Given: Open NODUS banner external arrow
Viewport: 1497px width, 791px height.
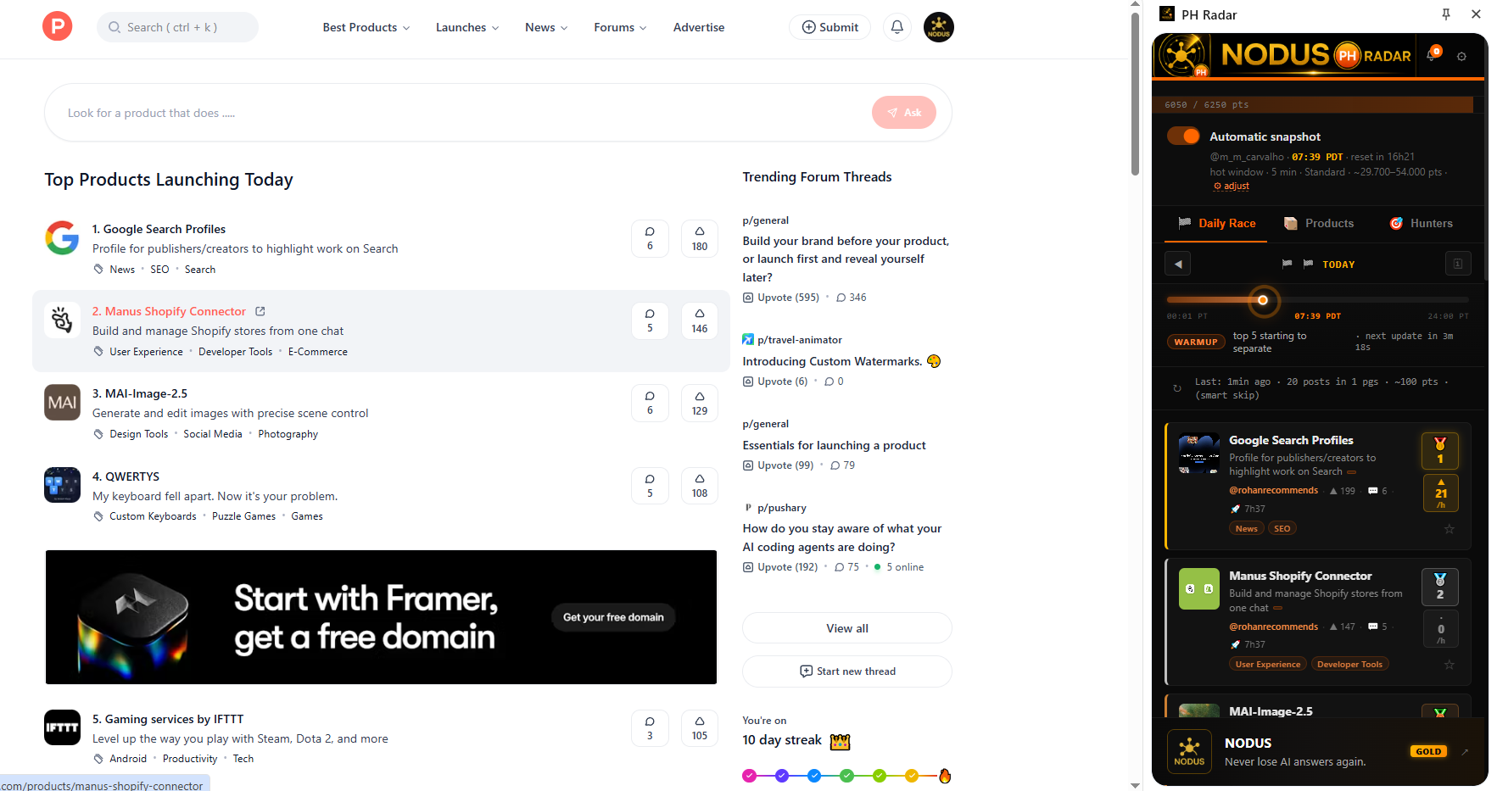Looking at the screenshot, I should 1465,751.
